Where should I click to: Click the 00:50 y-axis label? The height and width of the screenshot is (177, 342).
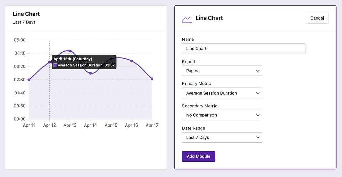[20, 106]
